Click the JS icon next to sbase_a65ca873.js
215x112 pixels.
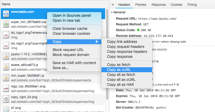point(6,66)
